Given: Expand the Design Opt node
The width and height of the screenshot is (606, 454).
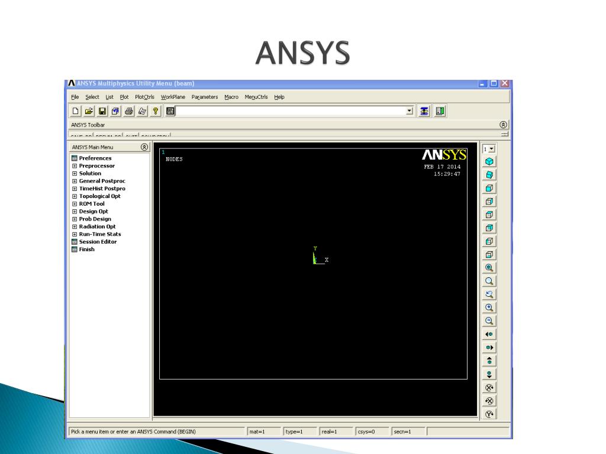Looking at the screenshot, I should click(x=75, y=212).
